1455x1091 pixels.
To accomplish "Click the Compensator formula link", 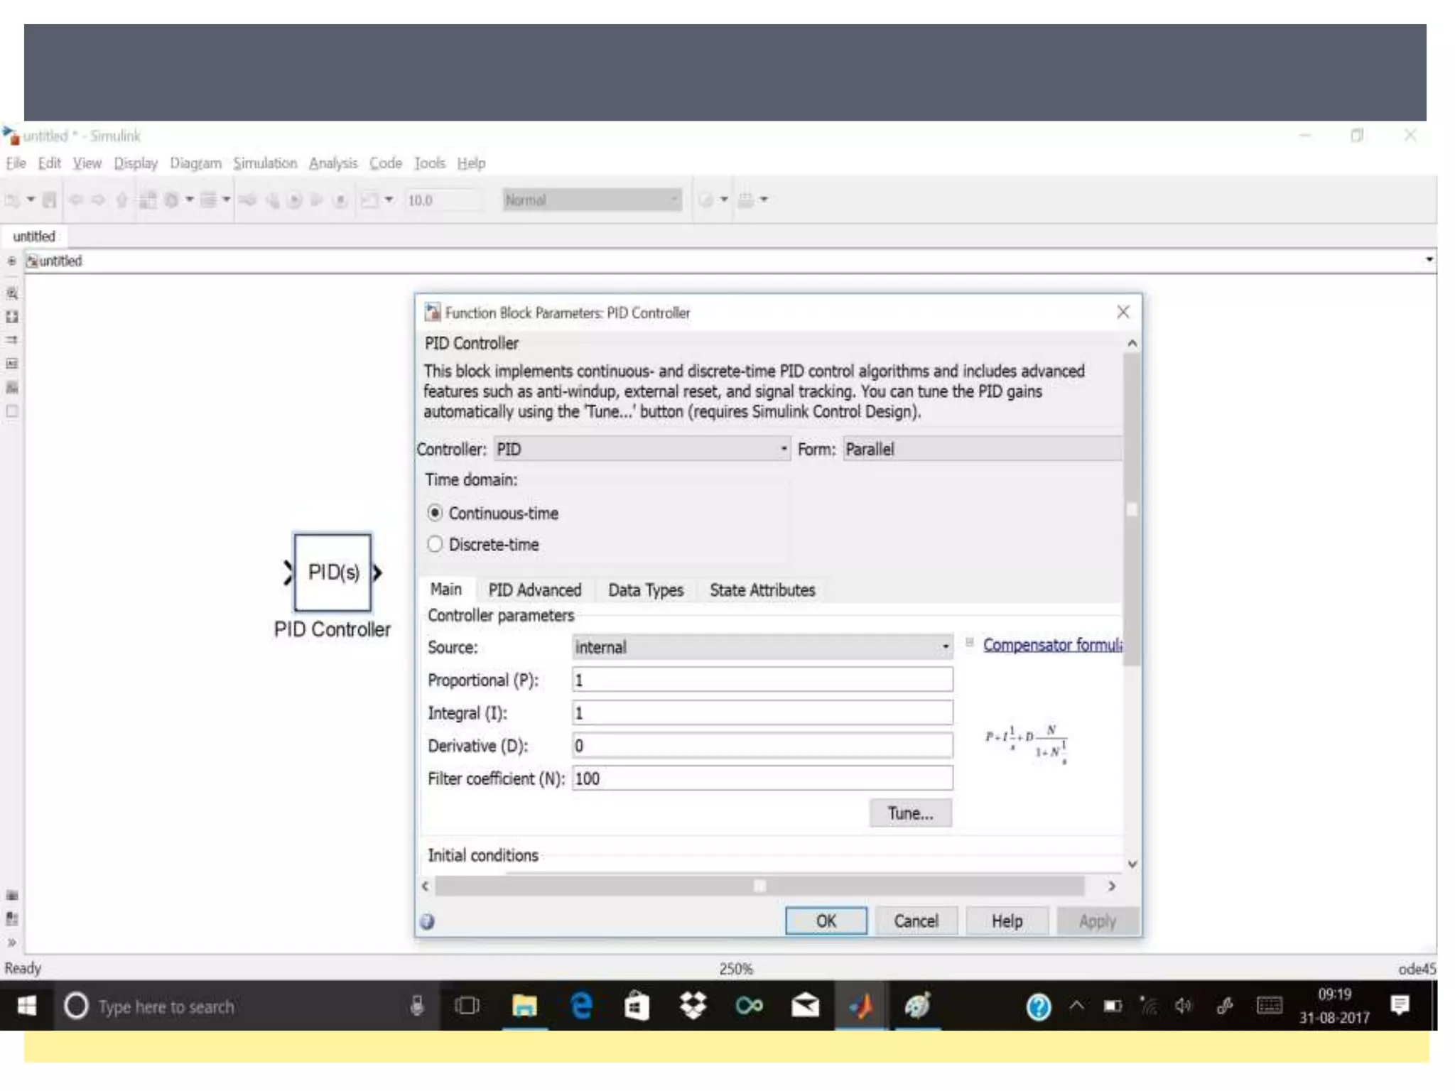I will coord(1052,645).
